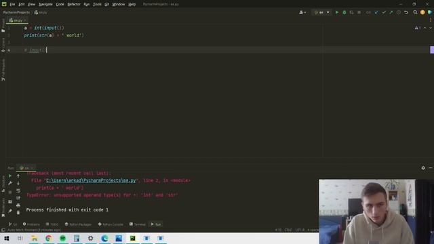Viewport: 434px width, 244px height.
Task: Open the ea.py file link in traceback
Action: pos(91,180)
